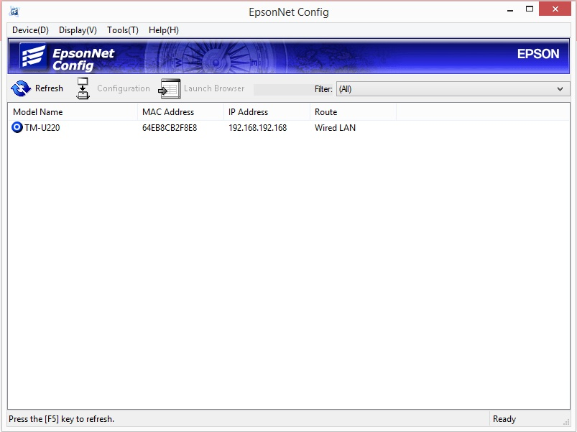Sort the list by the Model Name column
Viewport: 577px width, 432px height.
(x=72, y=112)
